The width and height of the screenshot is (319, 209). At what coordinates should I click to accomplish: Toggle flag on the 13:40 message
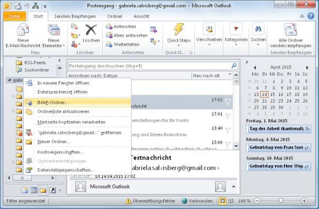coord(228,130)
